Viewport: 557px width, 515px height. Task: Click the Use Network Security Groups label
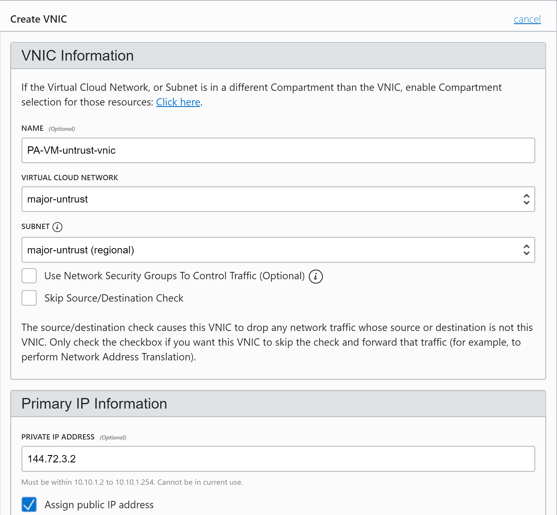[175, 276]
